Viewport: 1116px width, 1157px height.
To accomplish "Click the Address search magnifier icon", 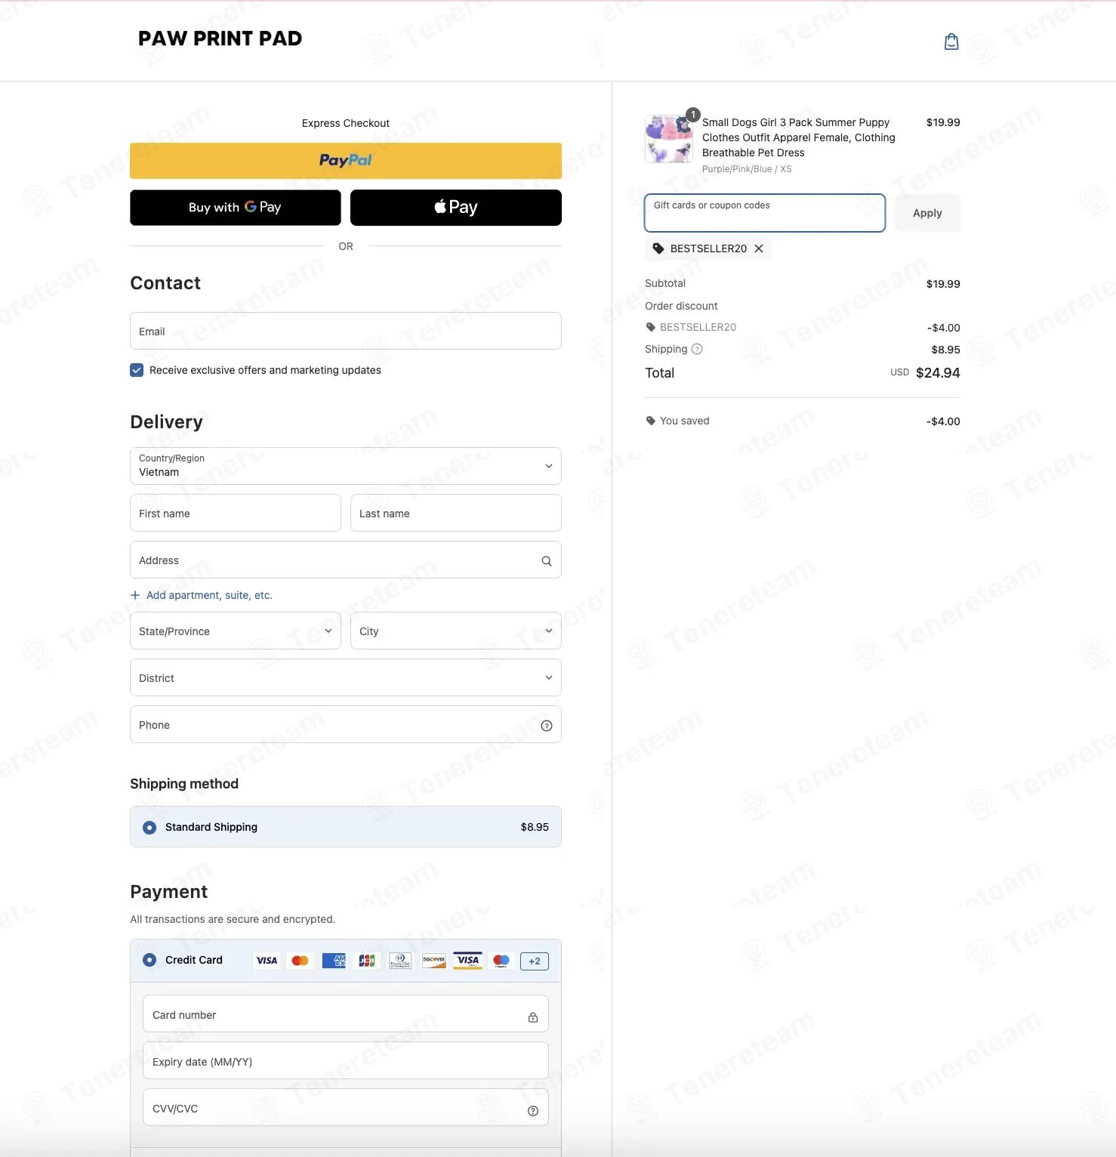I will (x=547, y=561).
